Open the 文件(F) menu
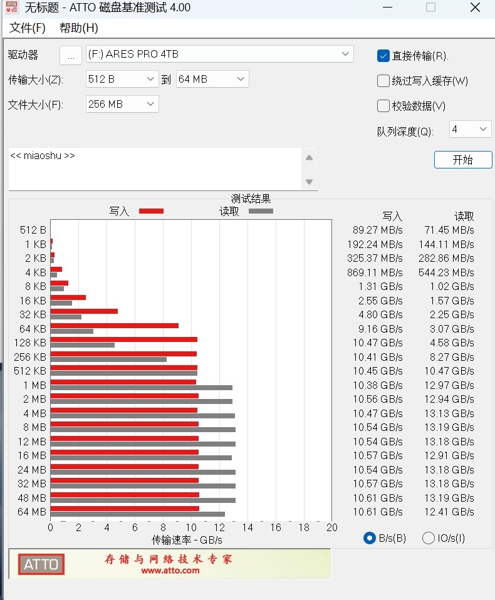Image resolution: width=495 pixels, height=600 pixels. tap(27, 28)
